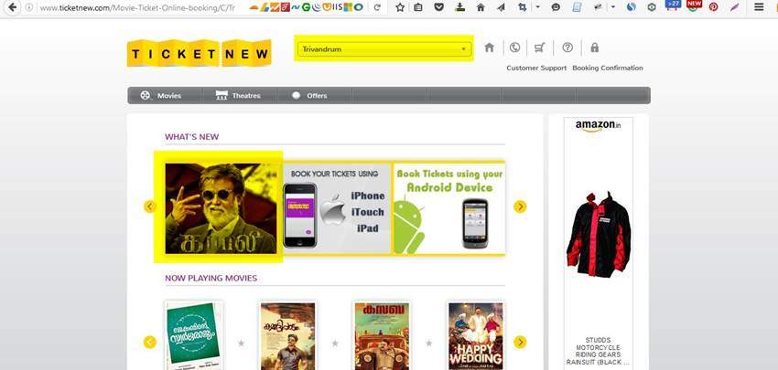Open the second movie poster with walking man
The image size is (778, 370).
[287, 335]
